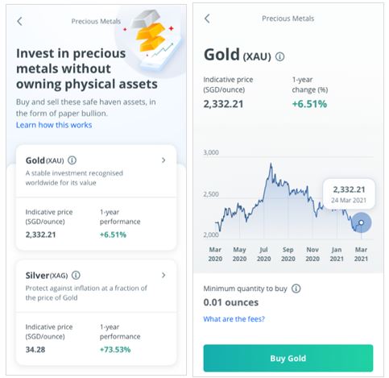Click Learn how this works link
This screenshot has width=389, height=378.
click(x=54, y=125)
